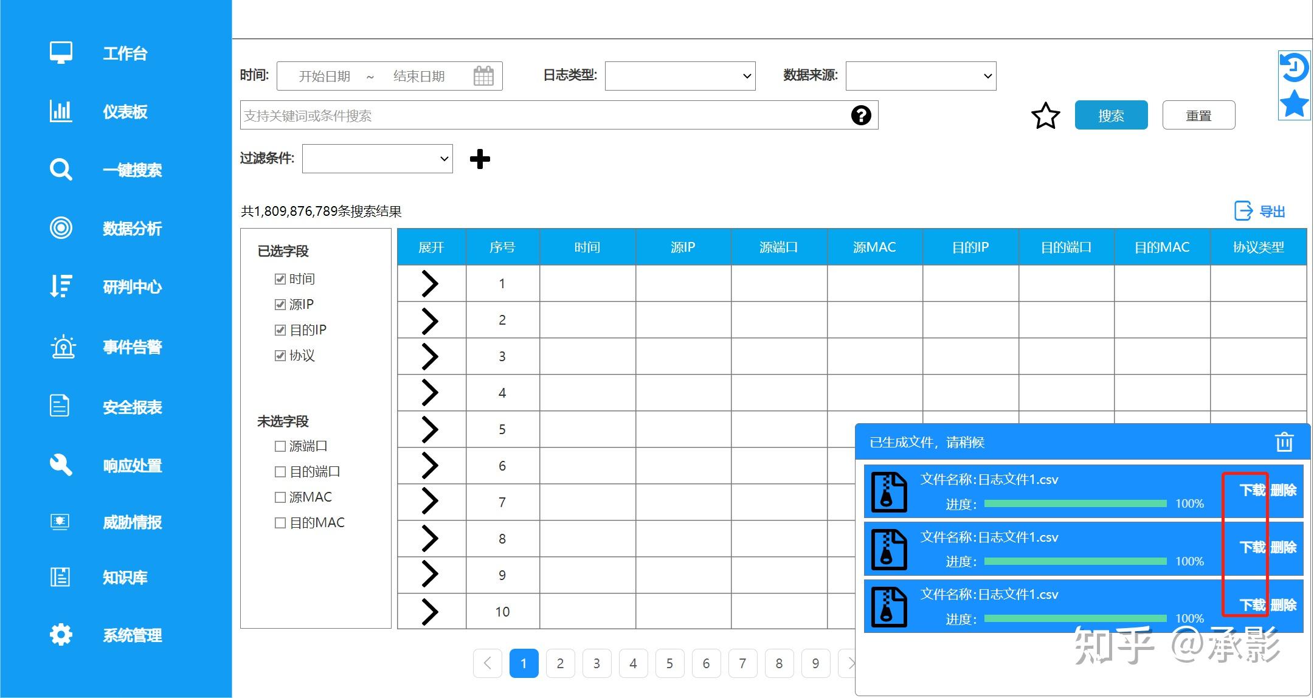Go to page 5
Image resolution: width=1314 pixels, height=698 pixels.
coord(669,663)
